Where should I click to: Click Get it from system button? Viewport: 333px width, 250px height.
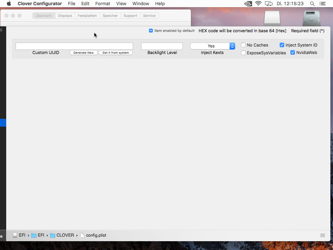[116, 53]
